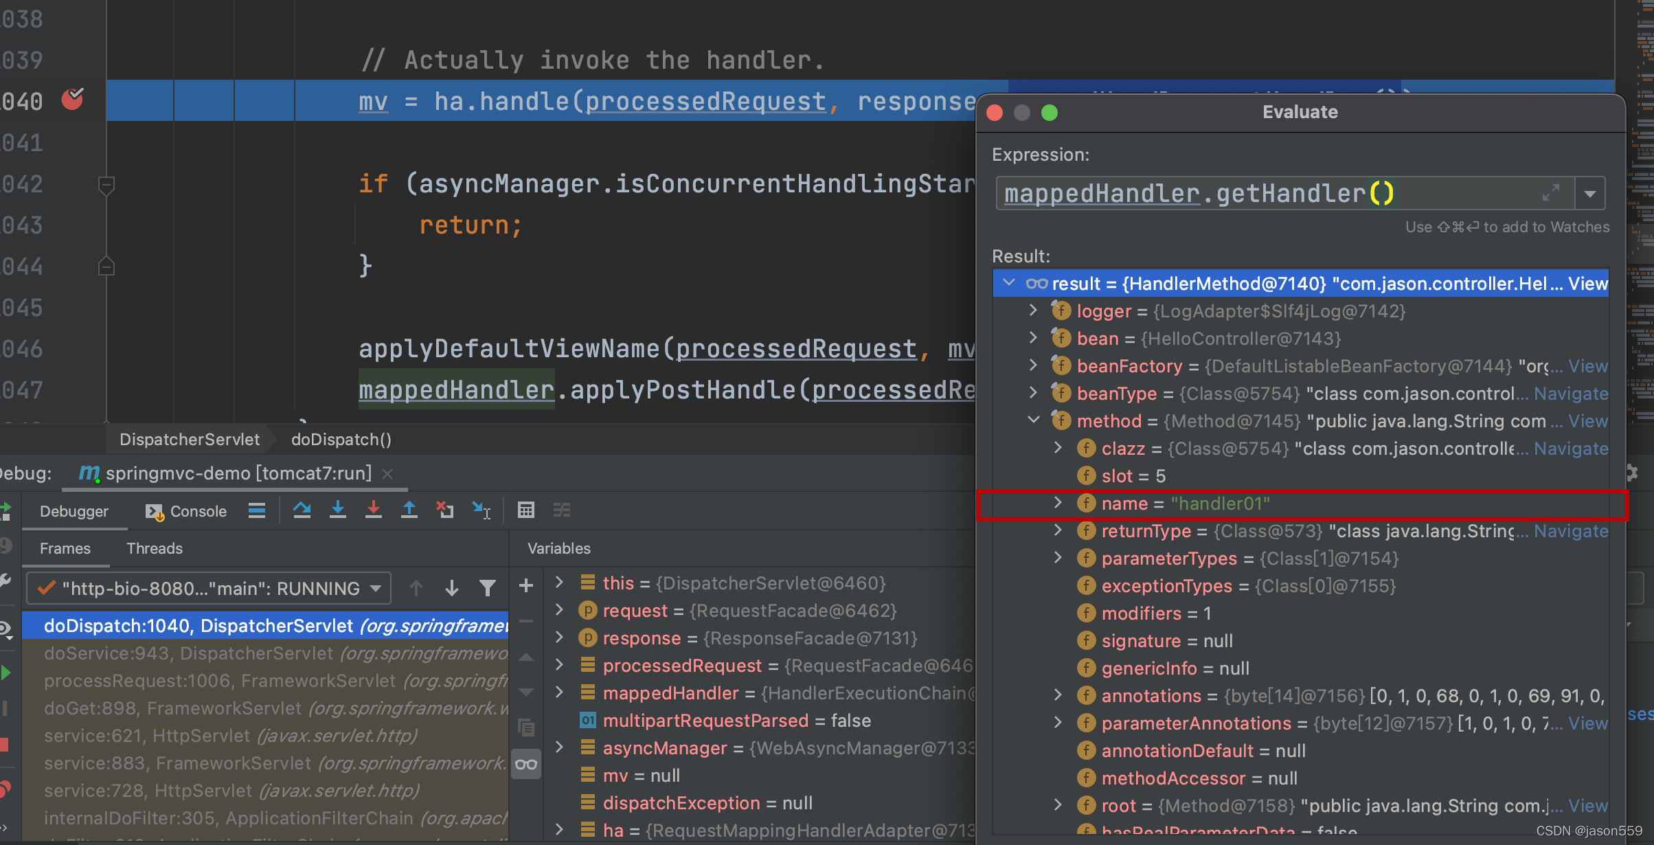Toggle code folding on line 1042
This screenshot has height=845, width=1654.
pos(106,185)
